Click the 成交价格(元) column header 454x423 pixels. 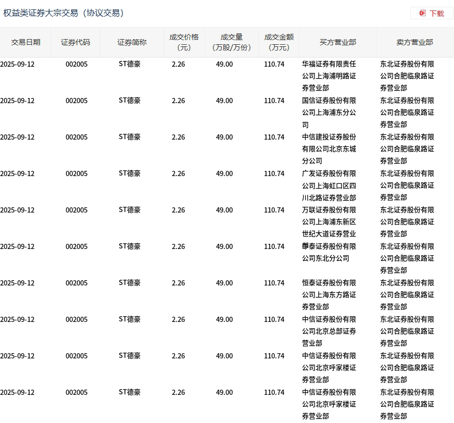coord(184,42)
